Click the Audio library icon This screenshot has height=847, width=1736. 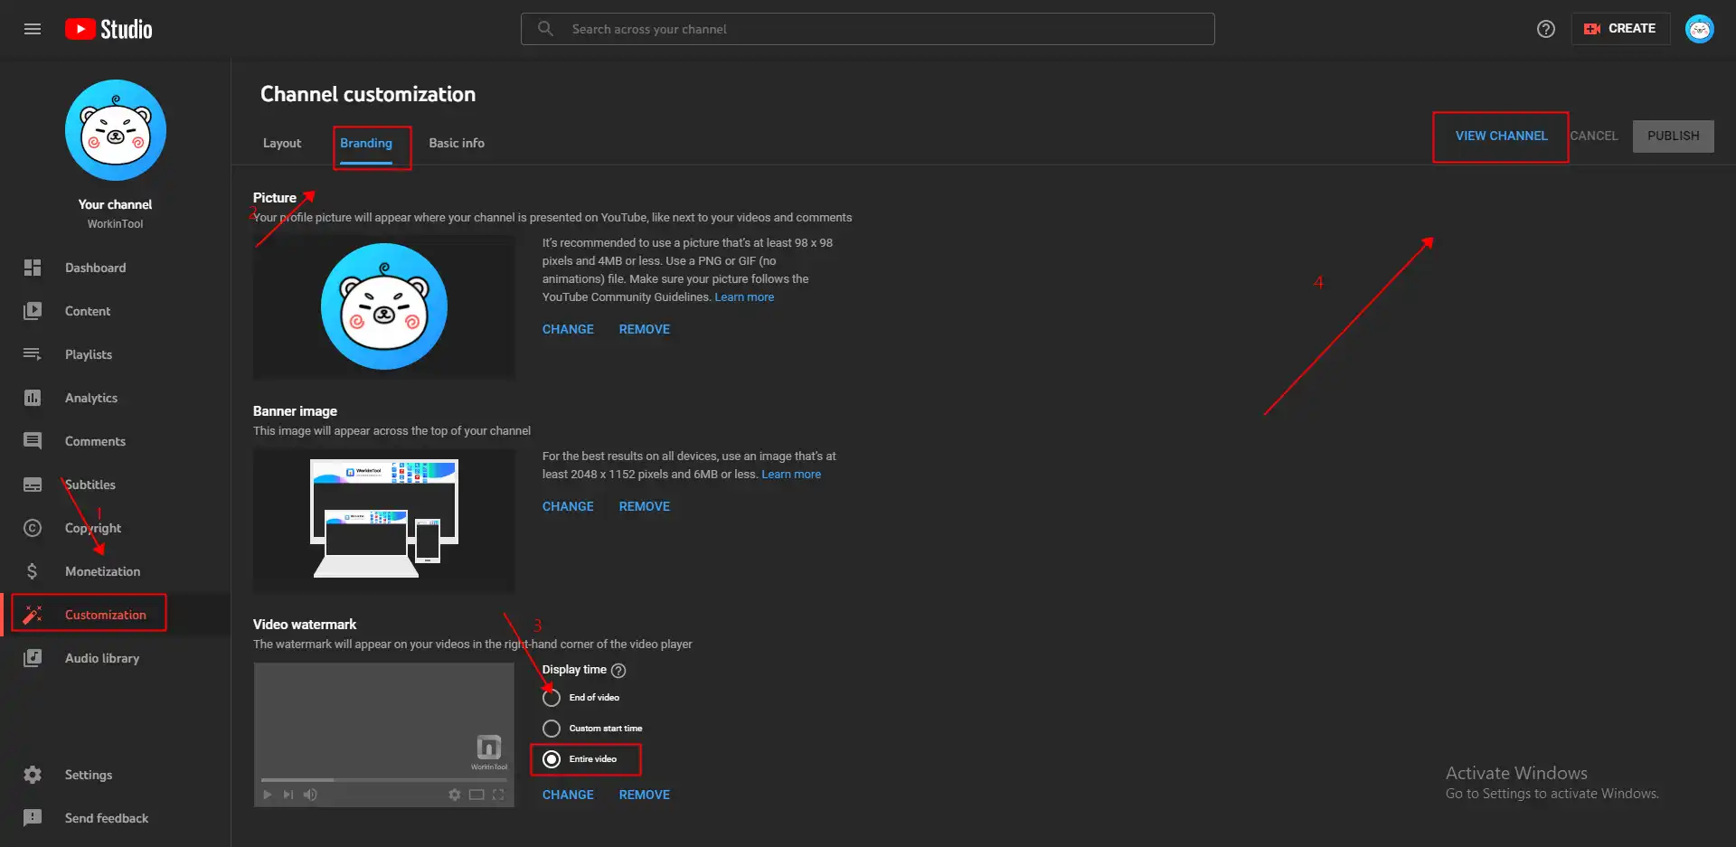point(33,658)
